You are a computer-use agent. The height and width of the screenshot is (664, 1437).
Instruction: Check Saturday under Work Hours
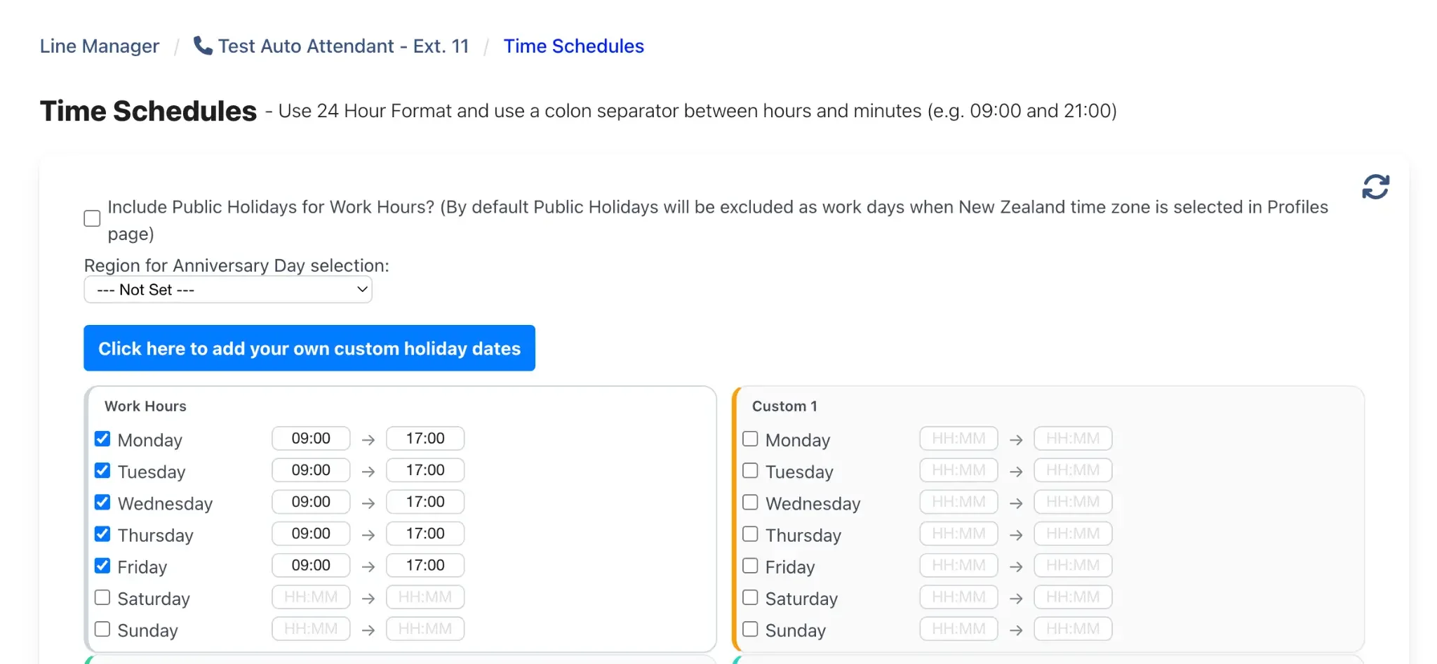[x=102, y=596]
